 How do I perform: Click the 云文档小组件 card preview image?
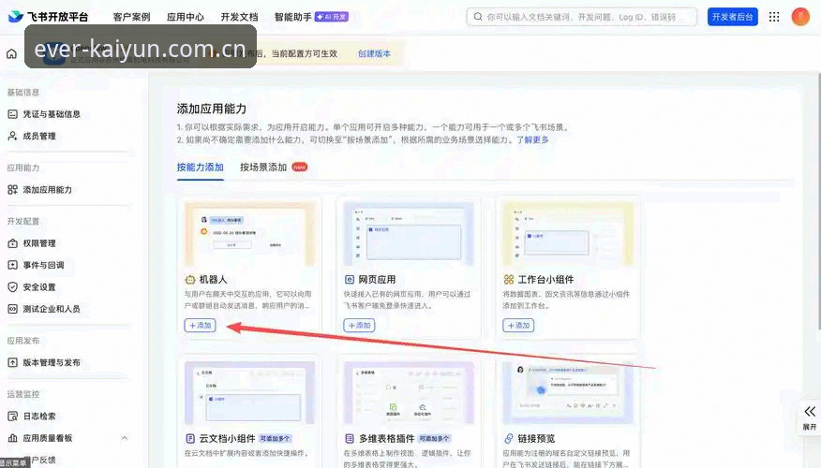pyautogui.click(x=249, y=392)
